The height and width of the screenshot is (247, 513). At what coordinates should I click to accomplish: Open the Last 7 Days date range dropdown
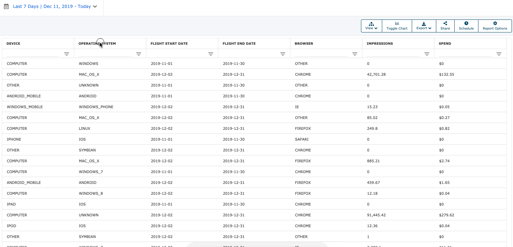(x=55, y=6)
